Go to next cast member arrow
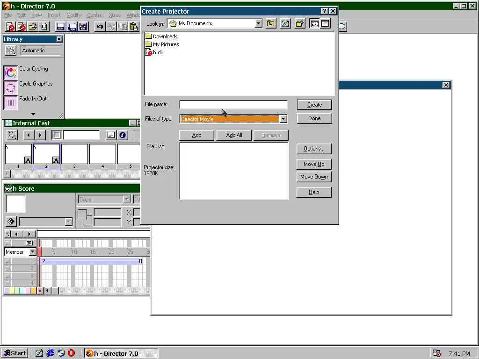The height and width of the screenshot is (359, 479). point(40,135)
